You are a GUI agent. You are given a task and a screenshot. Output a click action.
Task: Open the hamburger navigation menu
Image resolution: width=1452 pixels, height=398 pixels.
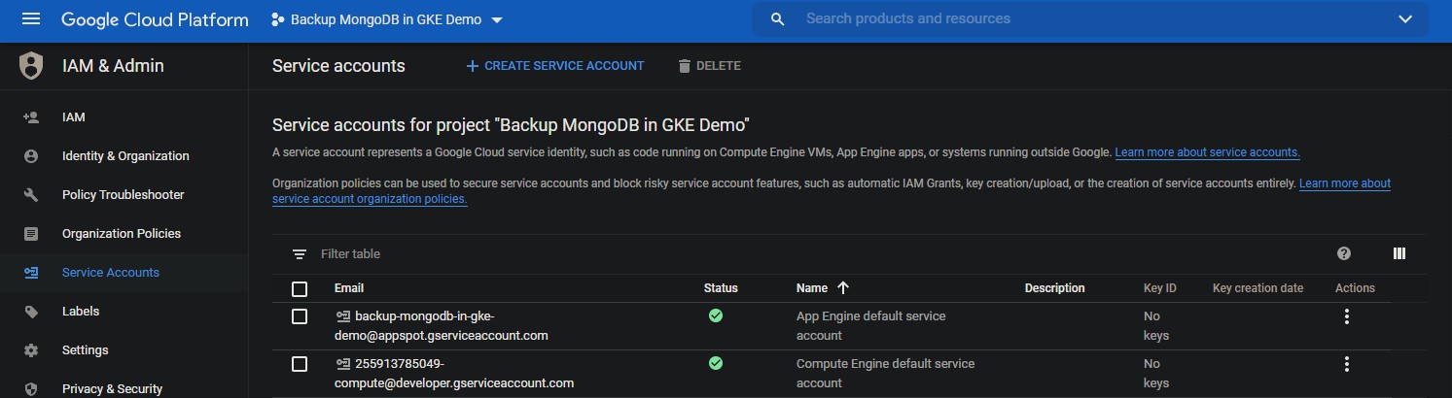click(x=31, y=19)
